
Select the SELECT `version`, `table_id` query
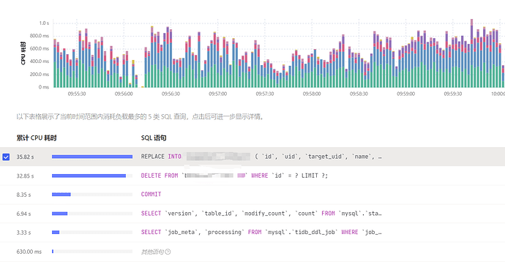tap(261, 214)
